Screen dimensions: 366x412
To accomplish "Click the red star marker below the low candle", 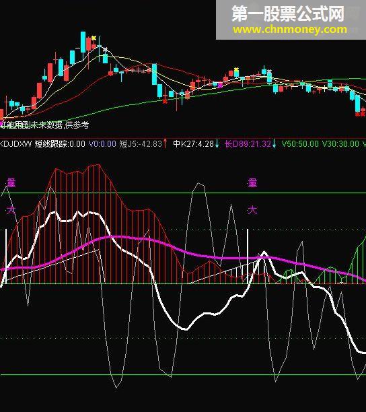I will pyautogui.click(x=165, y=101).
